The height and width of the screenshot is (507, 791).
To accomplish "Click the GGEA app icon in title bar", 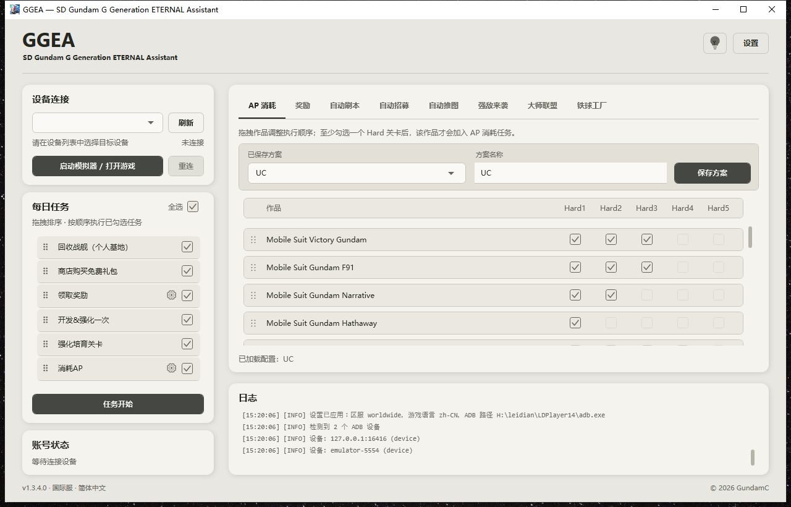I will point(15,9).
